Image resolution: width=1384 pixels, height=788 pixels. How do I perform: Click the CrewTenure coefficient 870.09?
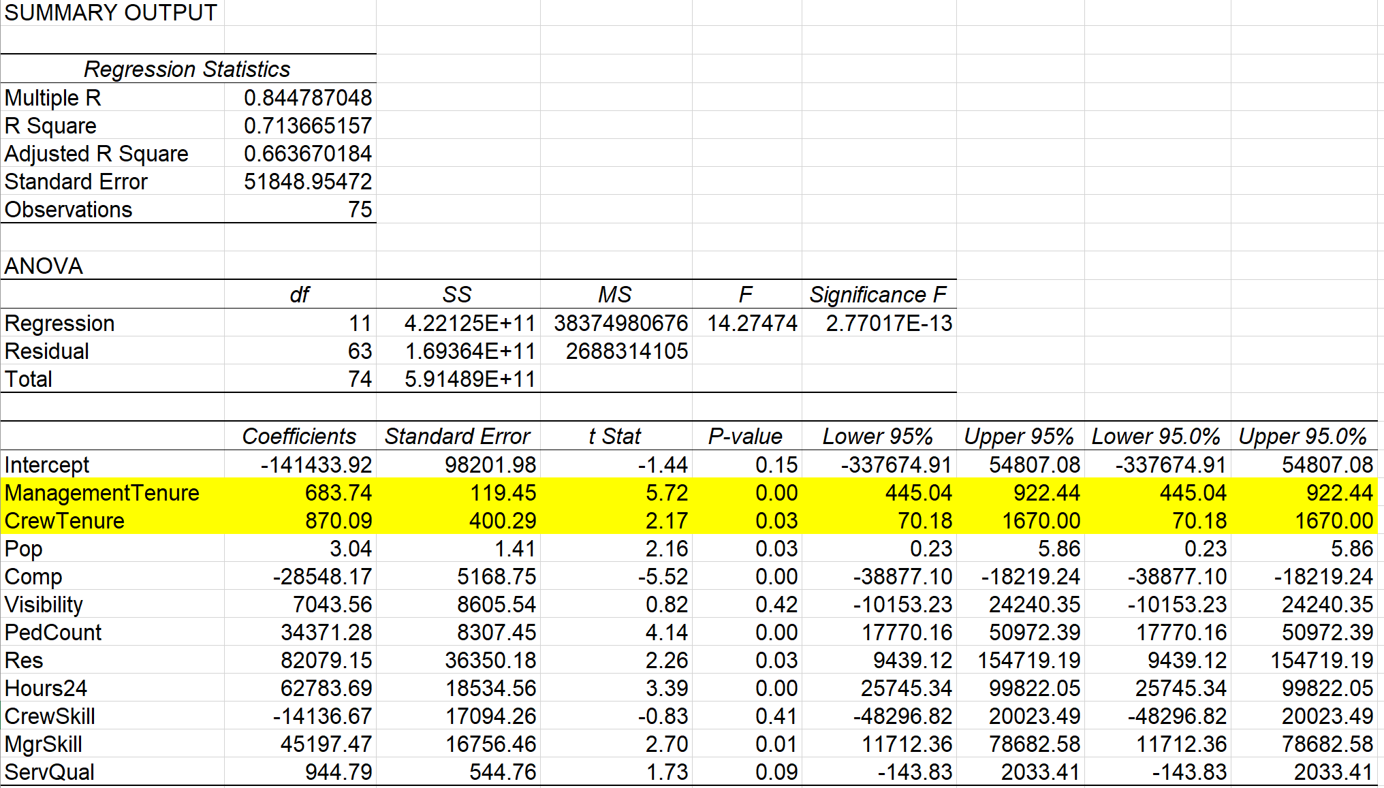[x=339, y=520]
